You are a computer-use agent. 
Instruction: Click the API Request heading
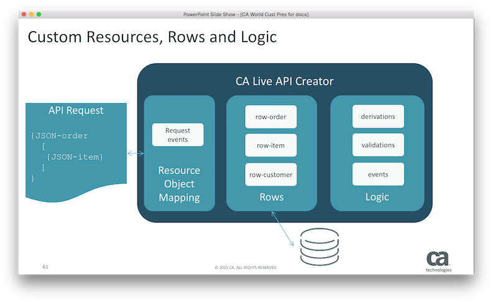click(x=76, y=111)
